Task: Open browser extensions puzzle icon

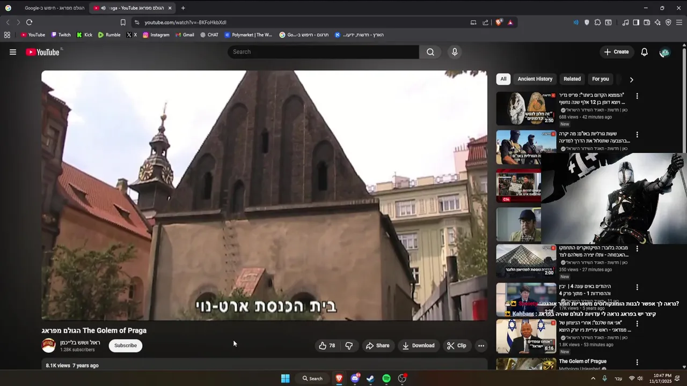Action: coord(597,23)
